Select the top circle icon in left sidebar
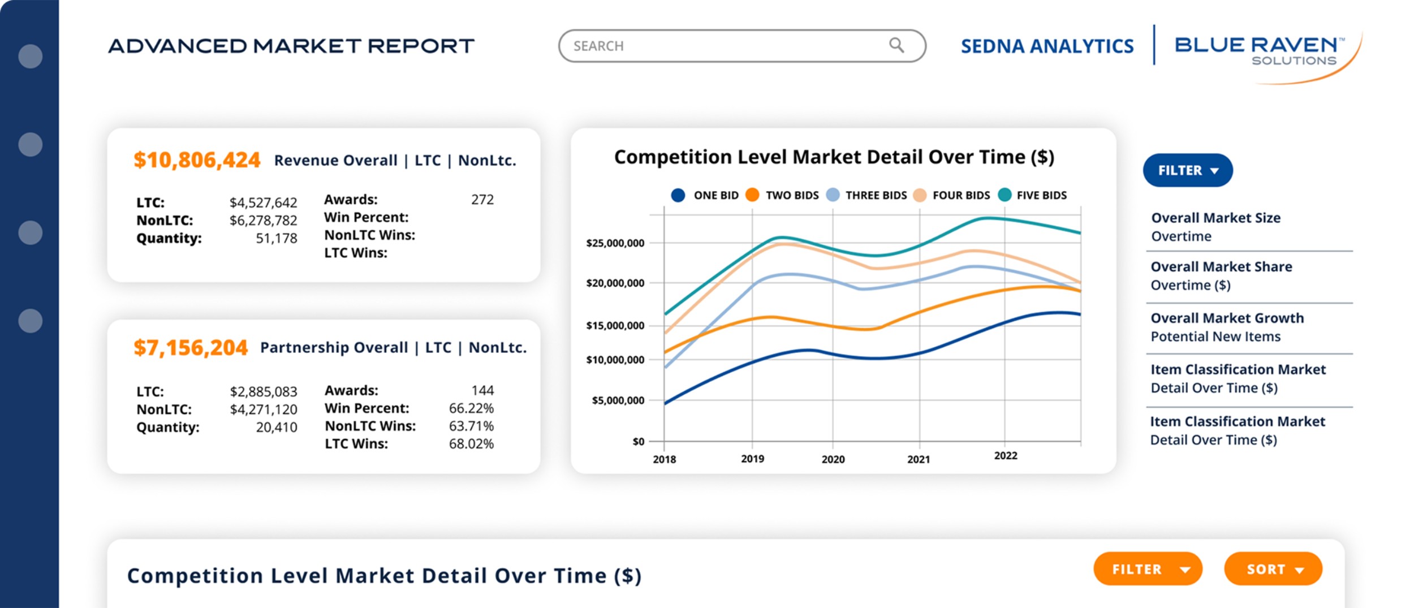 click(x=29, y=57)
